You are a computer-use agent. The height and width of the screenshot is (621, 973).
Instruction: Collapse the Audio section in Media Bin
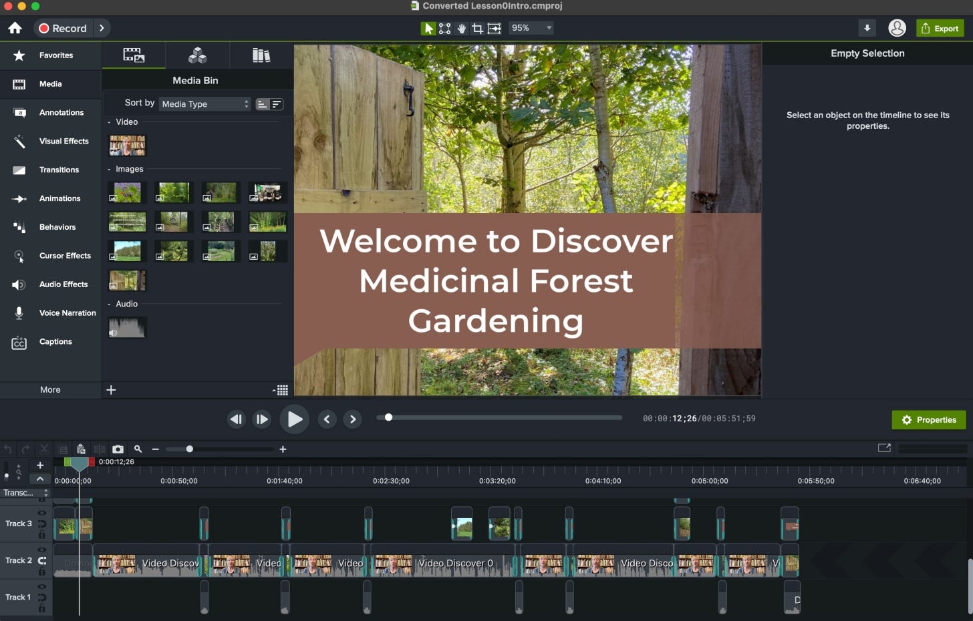[109, 304]
